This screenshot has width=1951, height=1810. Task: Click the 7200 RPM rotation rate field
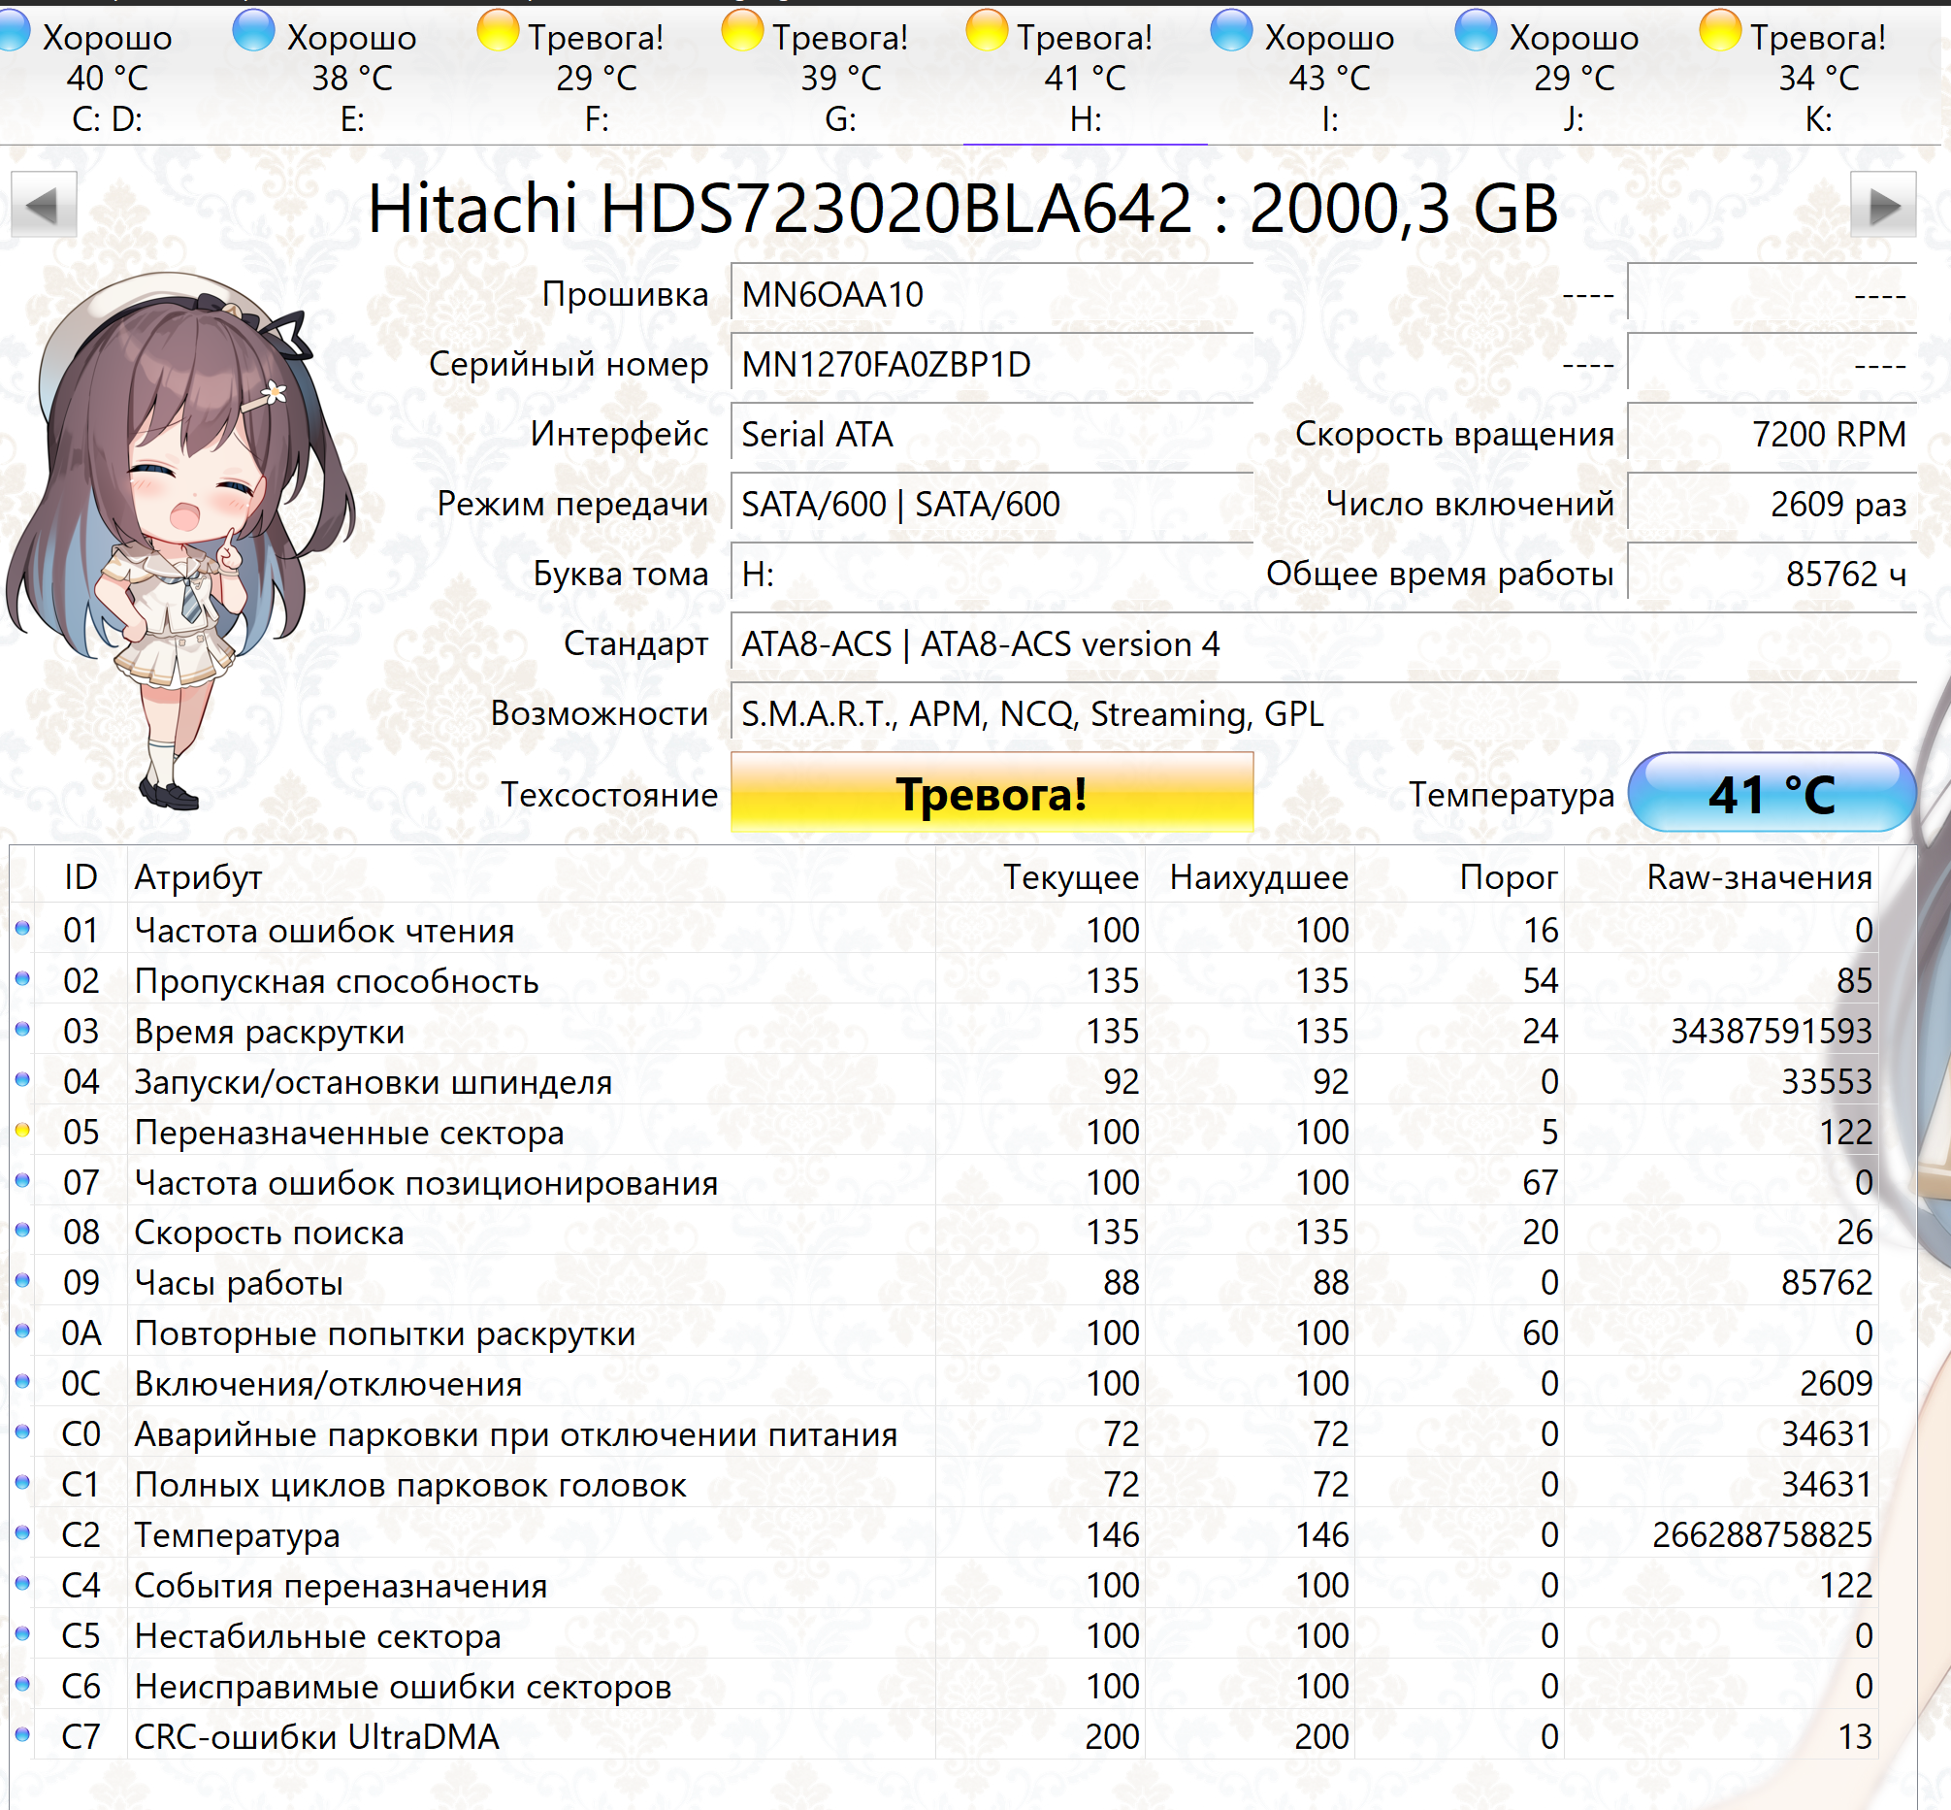click(x=1772, y=433)
